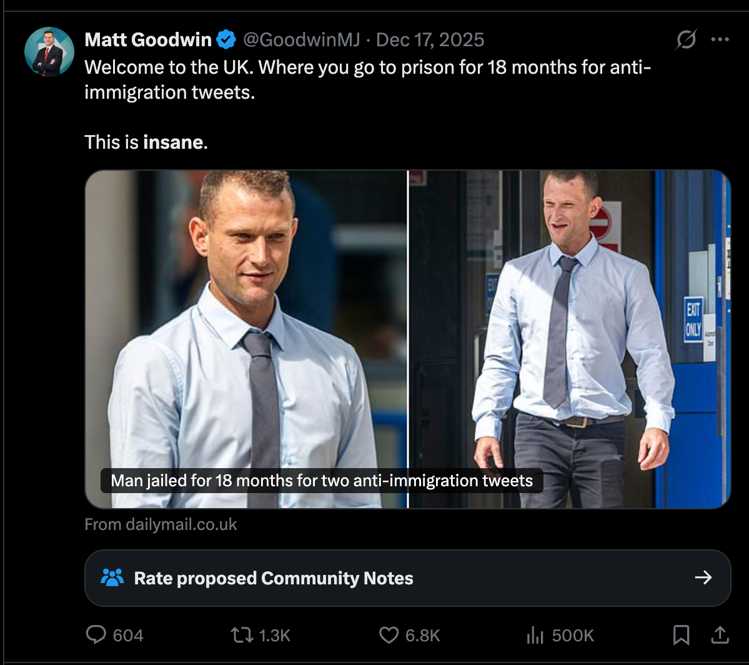Click the share upload icon
Image resolution: width=749 pixels, height=665 pixels.
pos(720,636)
